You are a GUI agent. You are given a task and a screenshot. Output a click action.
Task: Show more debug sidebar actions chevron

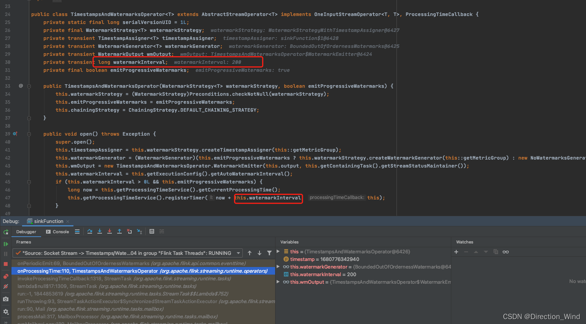pos(6,322)
